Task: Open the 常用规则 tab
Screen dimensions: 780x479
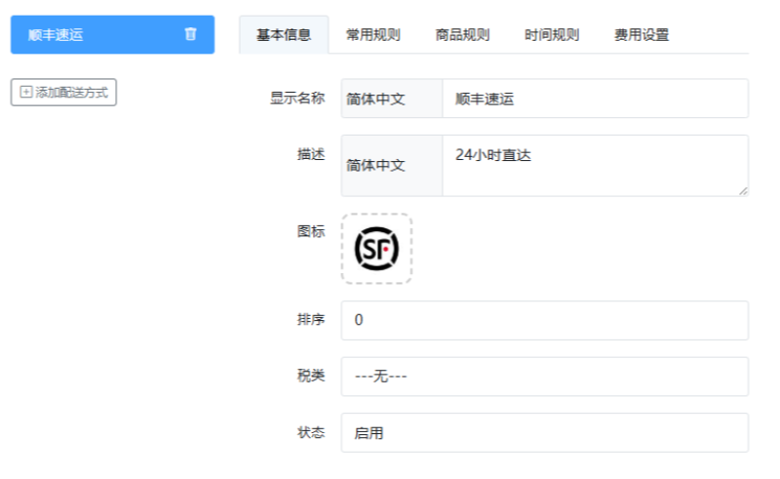Action: 373,34
